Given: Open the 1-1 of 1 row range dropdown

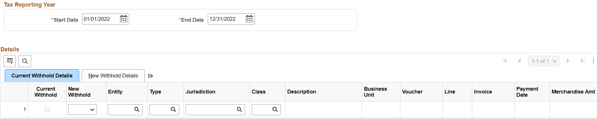Looking at the screenshot, I should pos(543,61).
